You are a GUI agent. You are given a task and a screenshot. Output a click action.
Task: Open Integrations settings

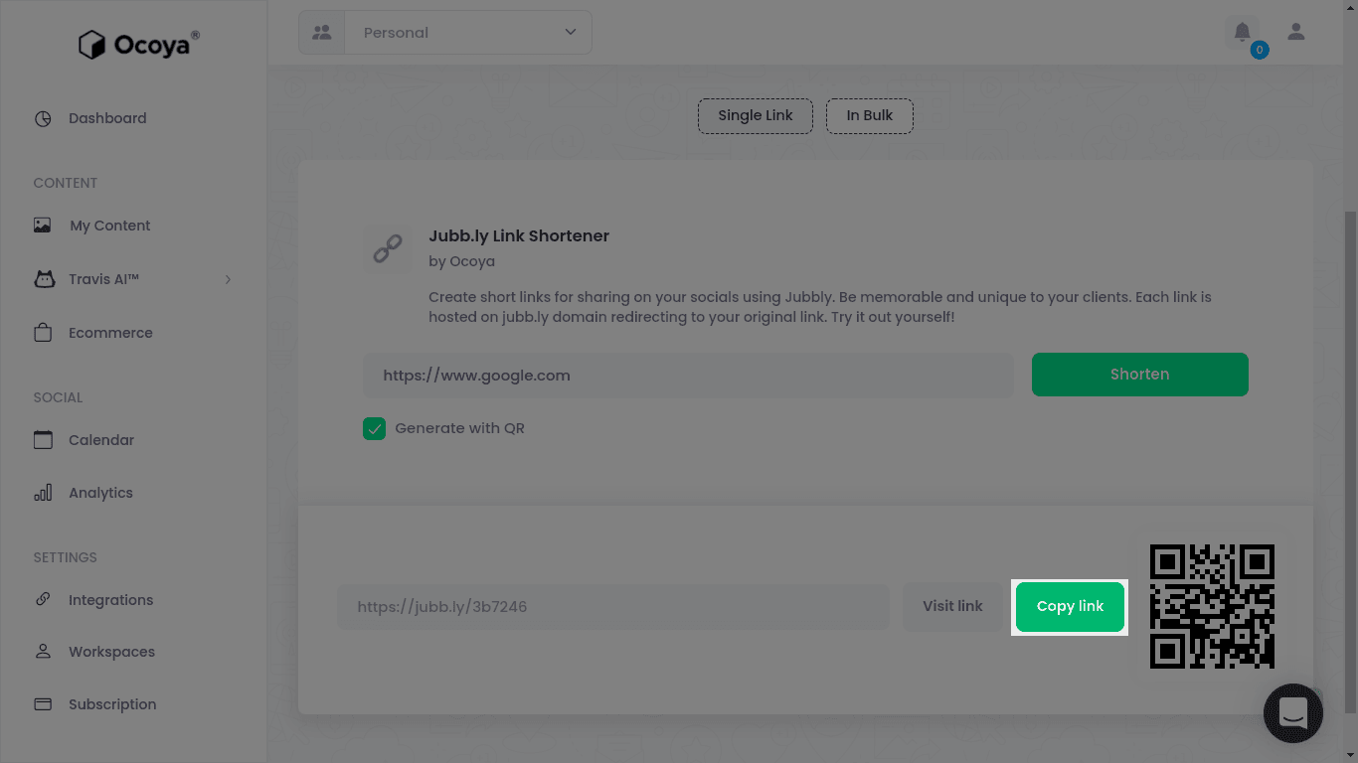tap(111, 600)
